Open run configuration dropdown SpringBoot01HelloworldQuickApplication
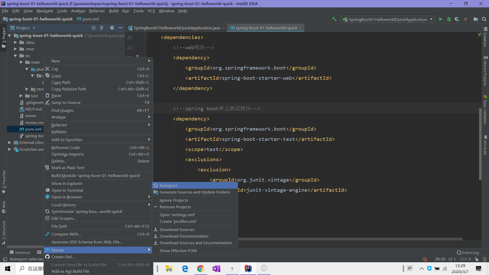Screen dimensions: 489x275 [x=387, y=19]
